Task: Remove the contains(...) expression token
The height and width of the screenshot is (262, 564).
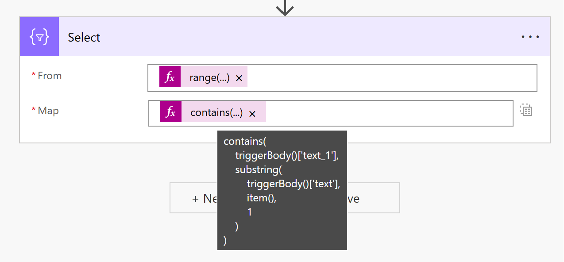Action: (252, 113)
